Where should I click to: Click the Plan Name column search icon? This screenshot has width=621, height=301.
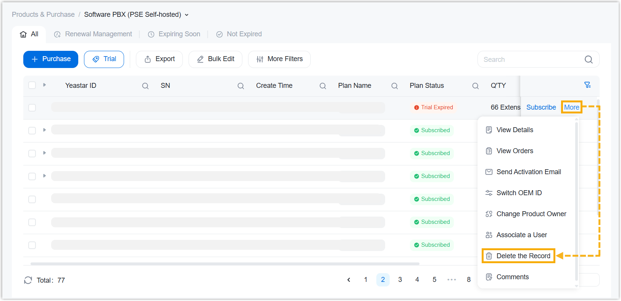pos(394,86)
